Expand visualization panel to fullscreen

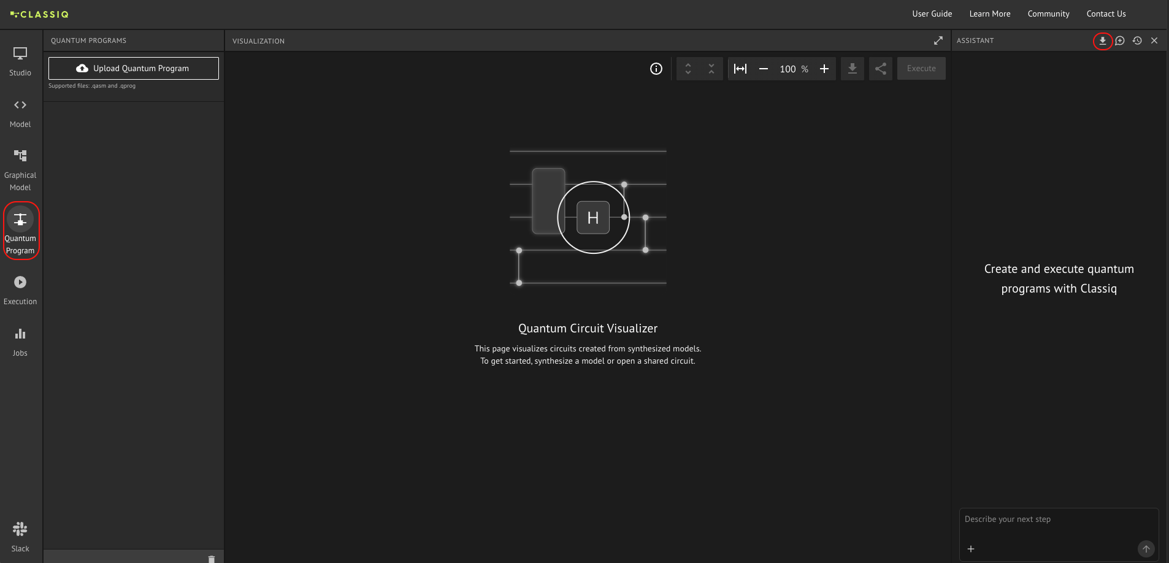938,40
